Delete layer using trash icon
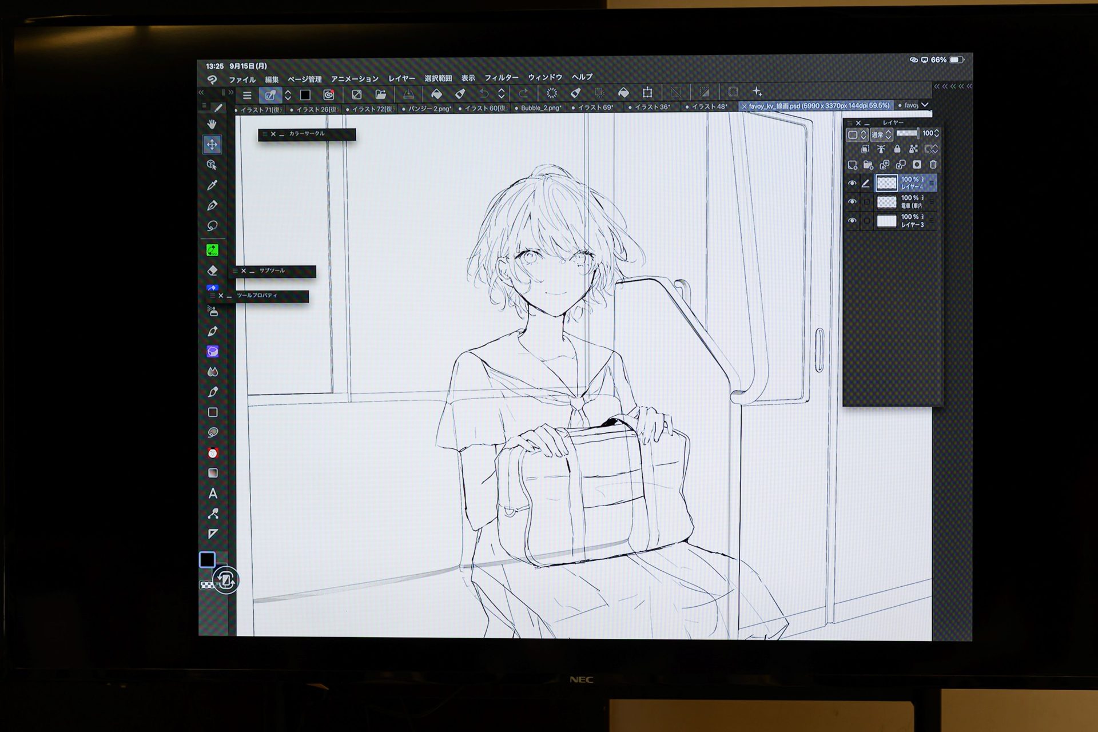 coord(933,165)
